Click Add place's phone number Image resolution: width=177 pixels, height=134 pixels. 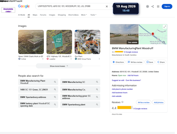[x=122, y=89]
